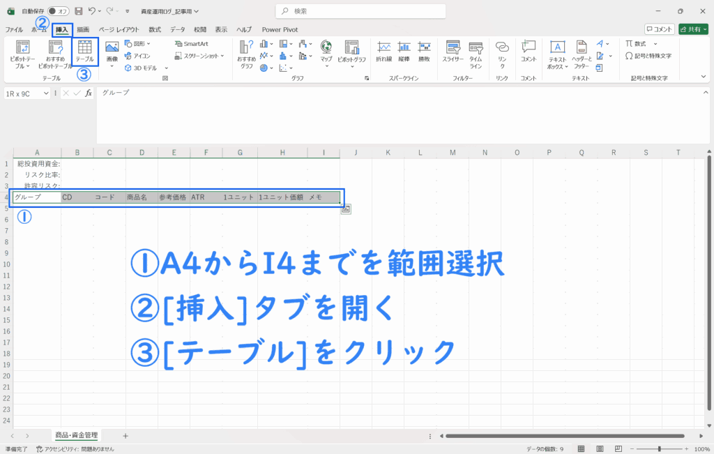Click the ヘッダーとフッター icon
Viewport: 714px width, 454px height.
[x=582, y=53]
